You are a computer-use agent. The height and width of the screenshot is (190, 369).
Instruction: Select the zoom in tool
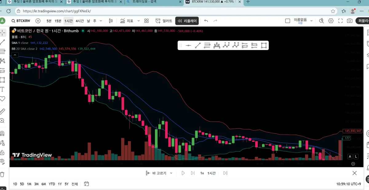2,121
